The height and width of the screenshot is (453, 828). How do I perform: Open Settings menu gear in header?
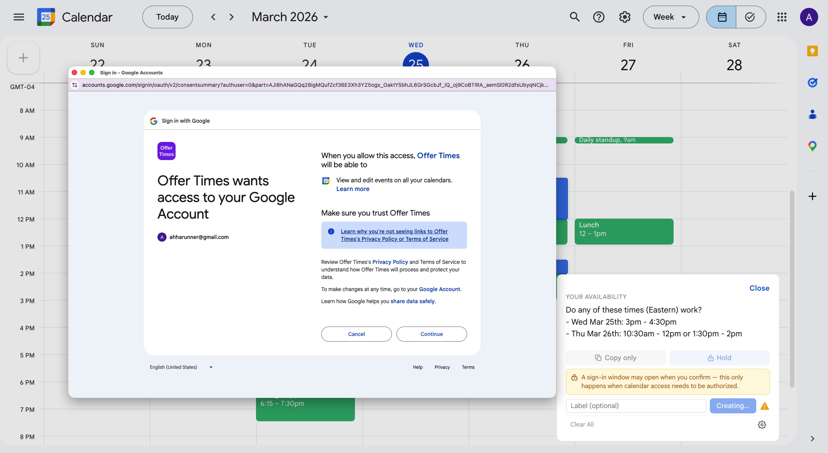pyautogui.click(x=625, y=17)
